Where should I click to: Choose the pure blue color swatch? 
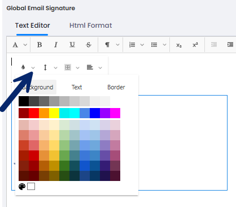coord(95,113)
